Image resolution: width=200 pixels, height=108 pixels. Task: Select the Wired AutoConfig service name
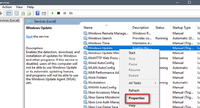101,63
